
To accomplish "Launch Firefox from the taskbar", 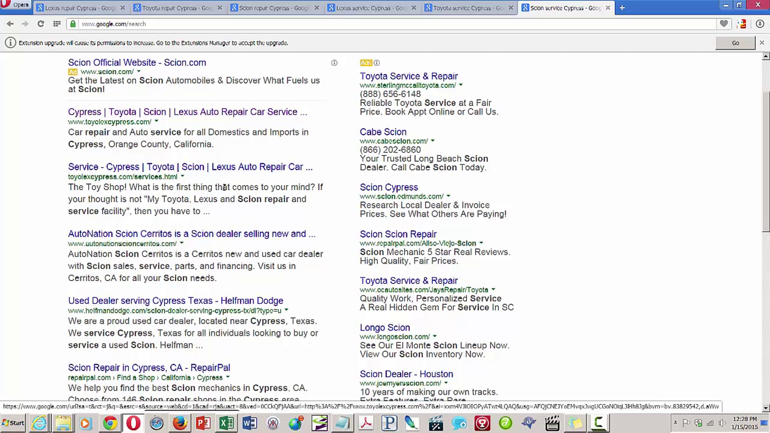I will coord(180,423).
